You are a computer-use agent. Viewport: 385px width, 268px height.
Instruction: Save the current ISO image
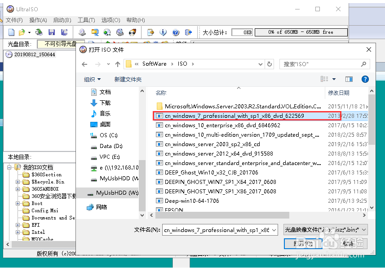pos(51,32)
